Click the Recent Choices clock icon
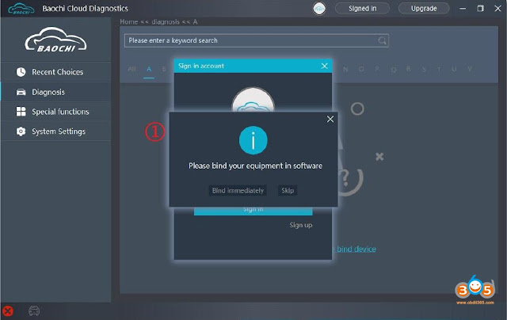The height and width of the screenshot is (320, 507). coord(21,72)
